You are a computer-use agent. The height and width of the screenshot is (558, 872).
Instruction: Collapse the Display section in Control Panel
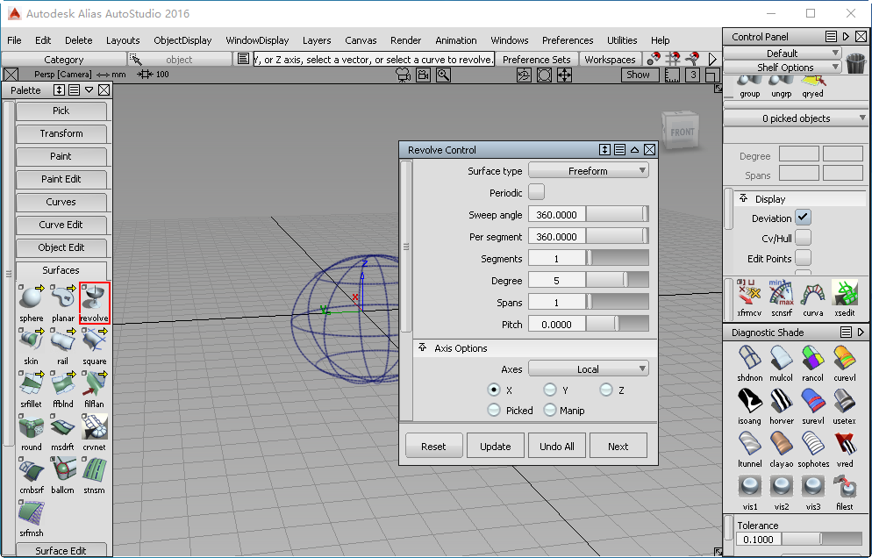(744, 198)
